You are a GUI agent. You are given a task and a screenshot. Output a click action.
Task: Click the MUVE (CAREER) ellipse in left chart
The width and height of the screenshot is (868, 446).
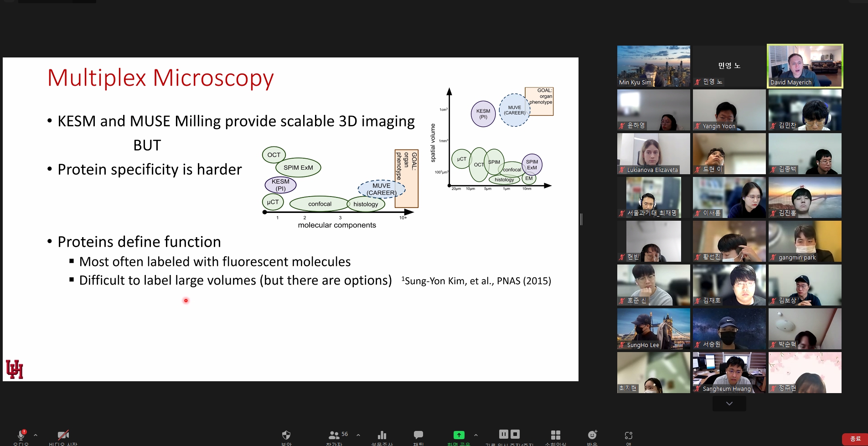pos(382,189)
